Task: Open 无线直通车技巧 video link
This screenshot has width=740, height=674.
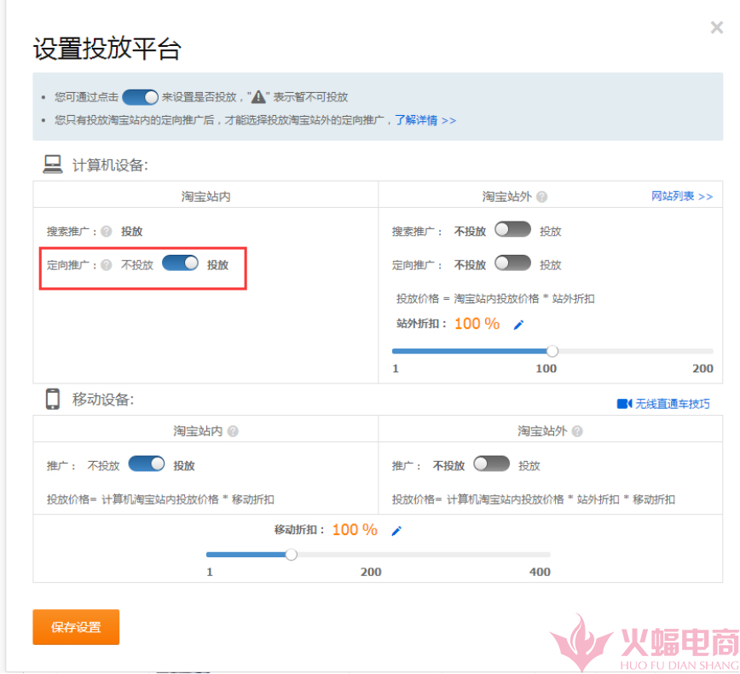Action: [x=663, y=404]
